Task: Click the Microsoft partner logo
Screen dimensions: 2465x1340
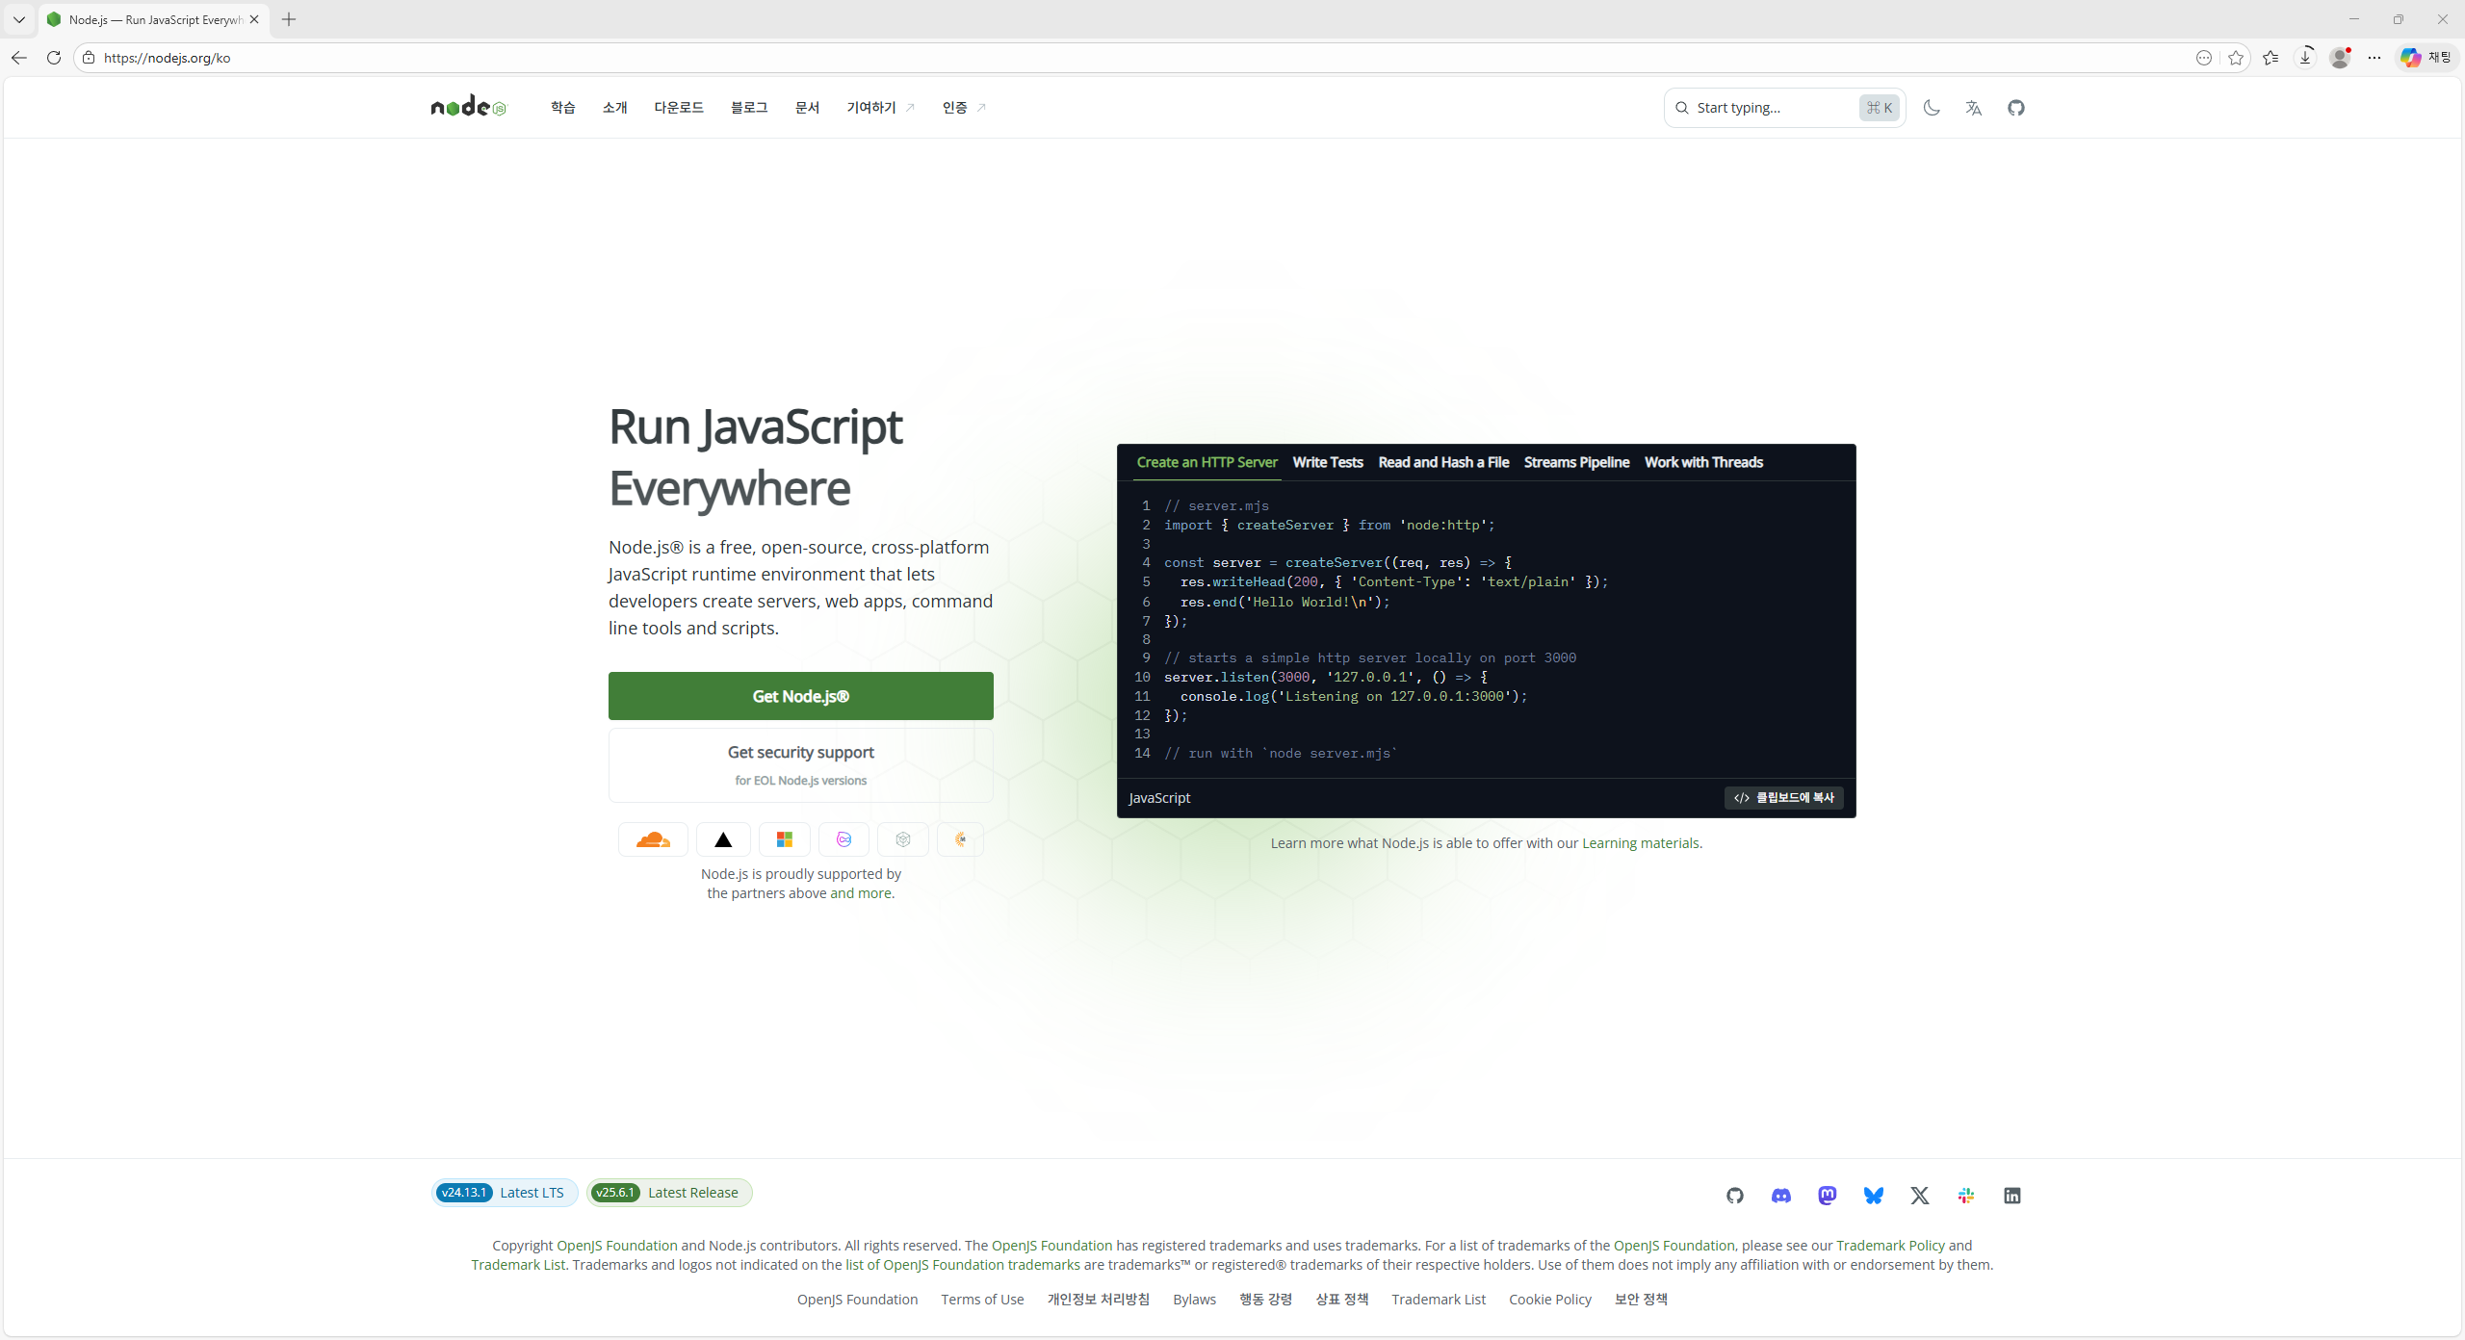Action: tap(784, 838)
